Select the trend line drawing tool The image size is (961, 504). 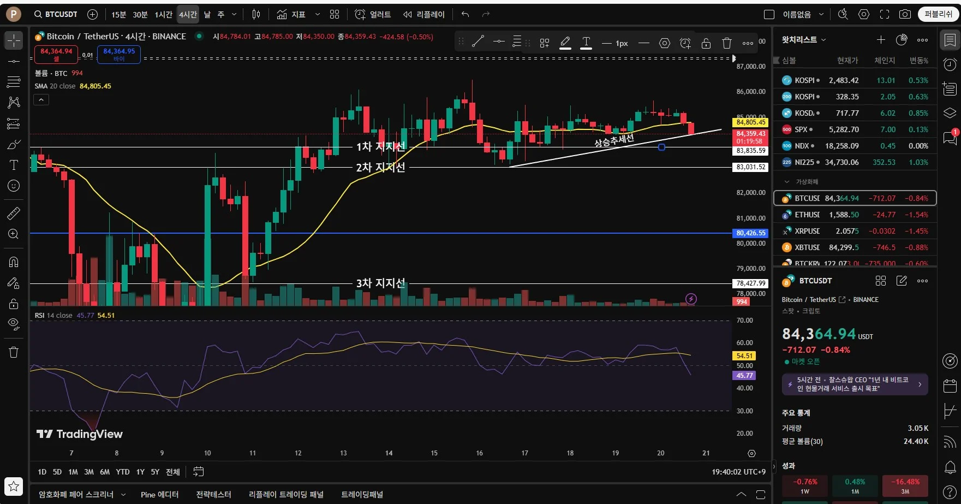pyautogui.click(x=14, y=61)
